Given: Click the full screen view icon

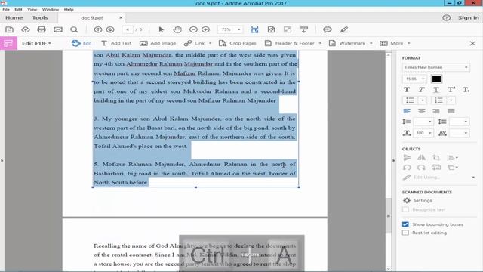Looking at the screenshot, I should click(288, 29).
